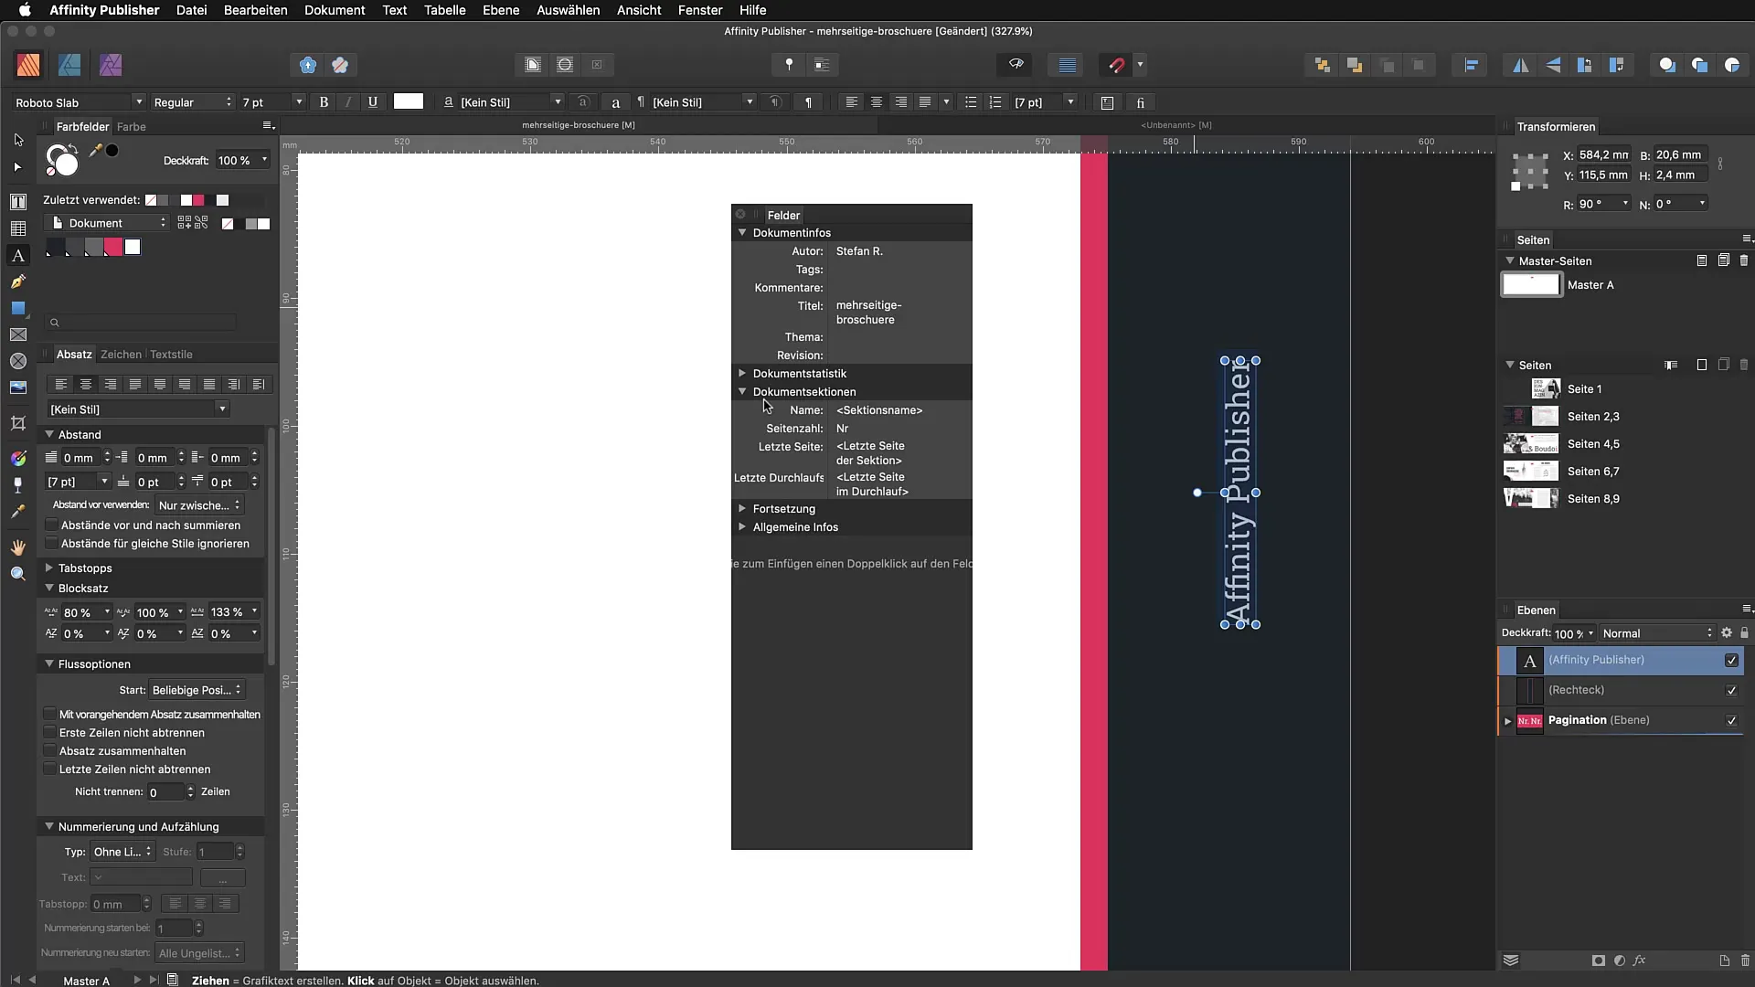Click the swatch search field
This screenshot has height=987, width=1755.
click(142, 323)
